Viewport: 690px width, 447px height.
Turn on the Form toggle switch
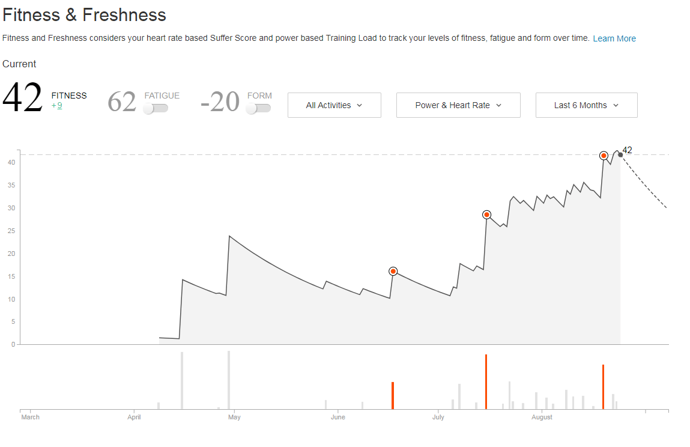click(259, 108)
